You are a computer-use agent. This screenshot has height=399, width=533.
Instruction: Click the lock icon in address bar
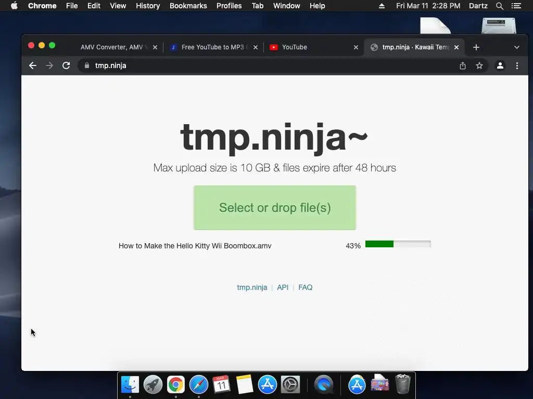[x=87, y=65]
